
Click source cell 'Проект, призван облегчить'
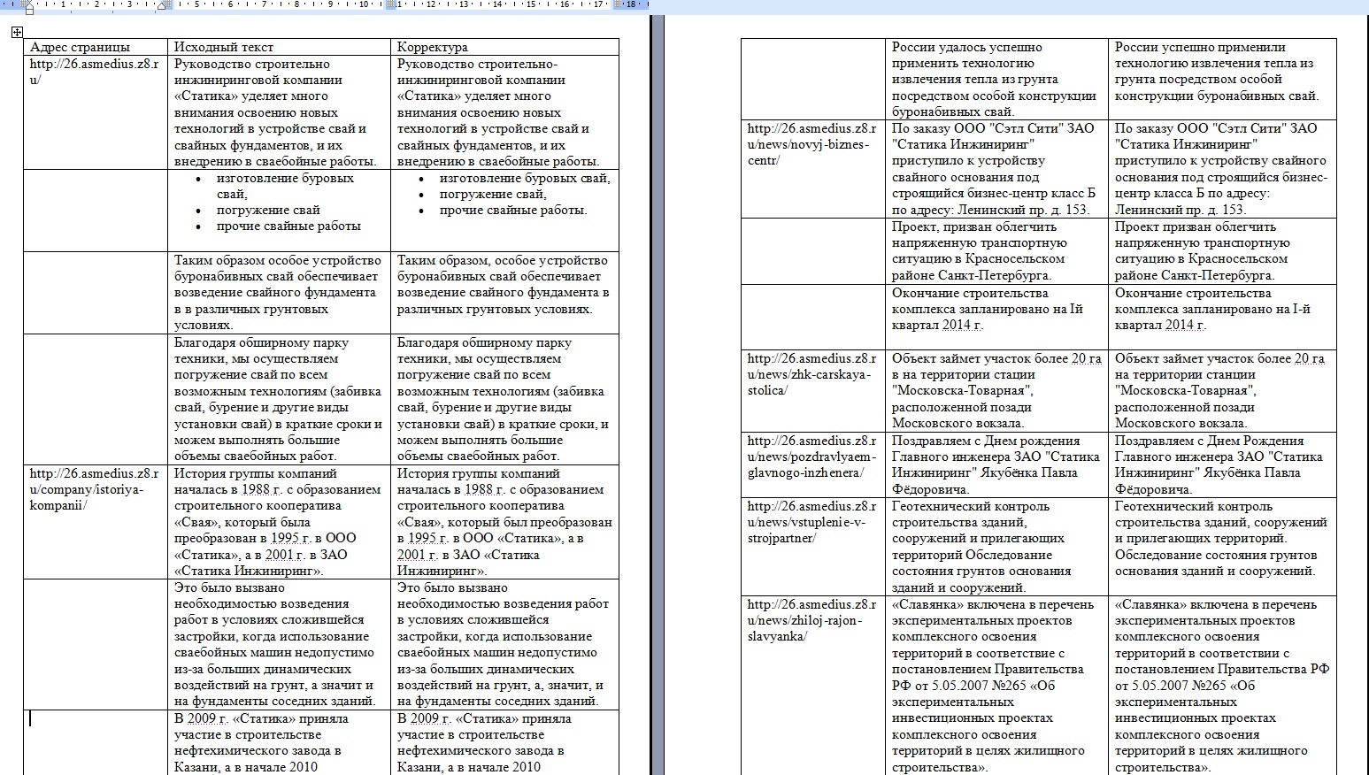(996, 251)
